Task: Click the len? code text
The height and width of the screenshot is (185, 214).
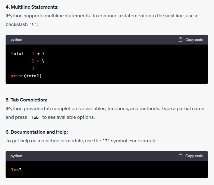Action: tap(16, 170)
